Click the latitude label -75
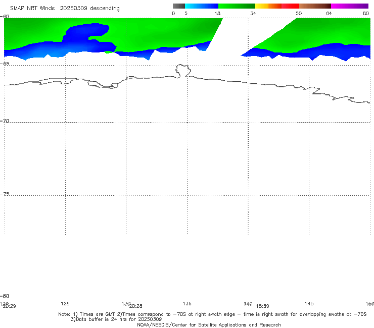The width and height of the screenshot is (374, 328). coord(5,194)
